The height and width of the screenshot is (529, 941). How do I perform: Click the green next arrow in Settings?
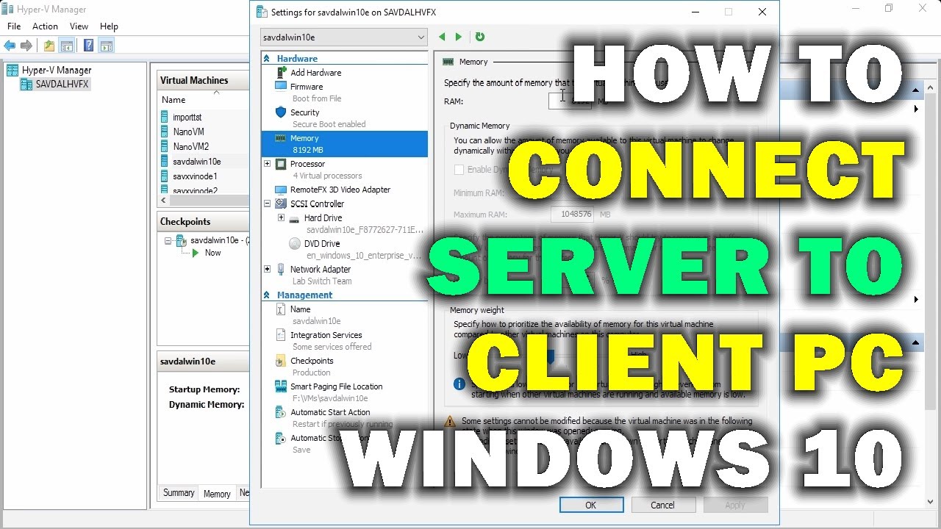pyautogui.click(x=459, y=37)
